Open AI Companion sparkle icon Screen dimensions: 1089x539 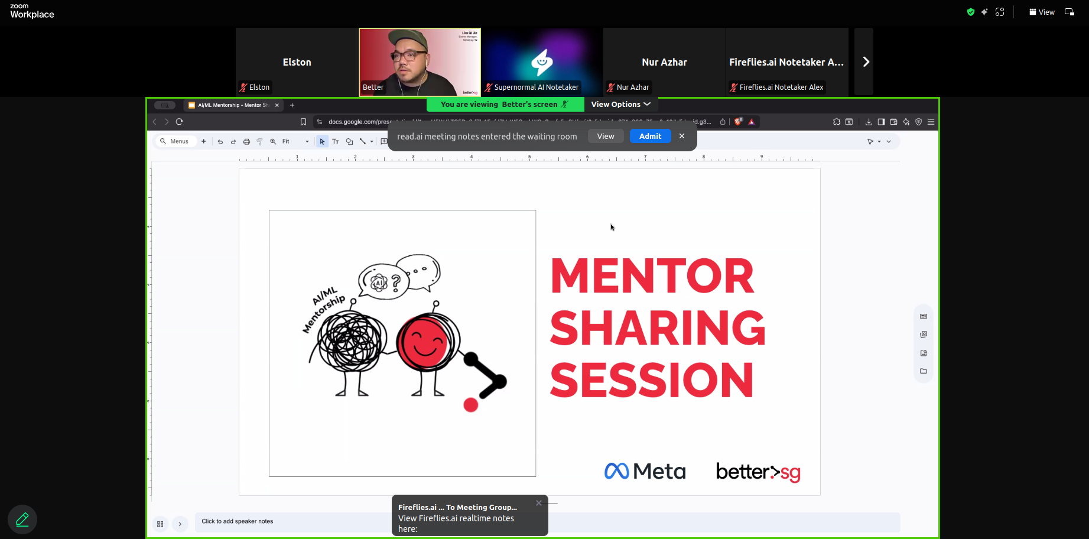(x=984, y=12)
